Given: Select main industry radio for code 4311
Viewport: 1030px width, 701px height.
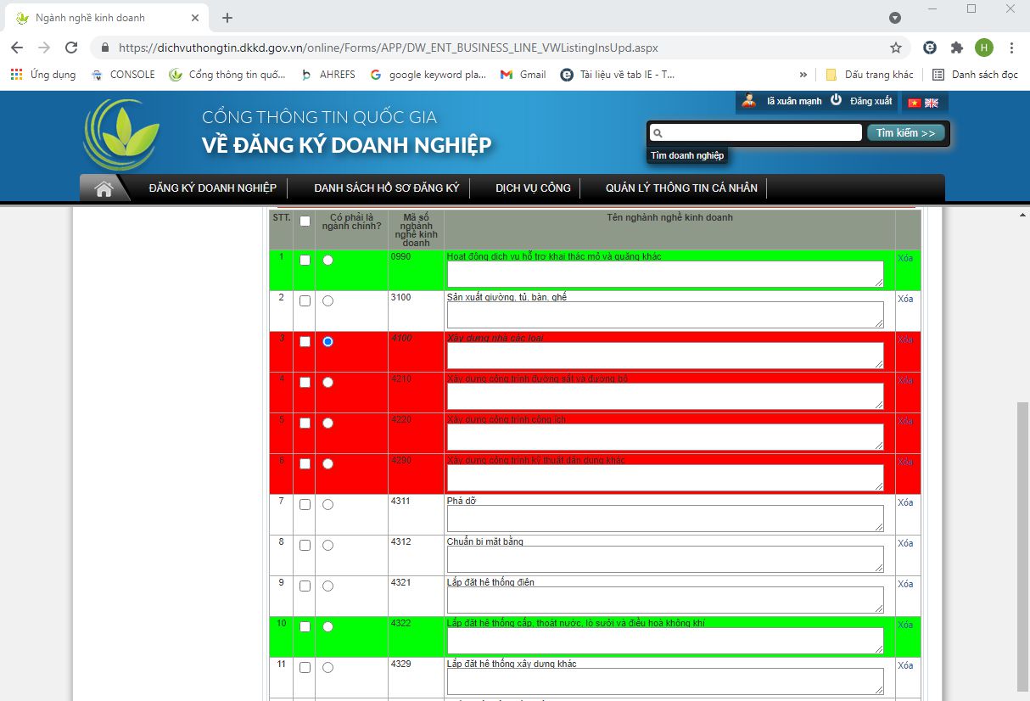Looking at the screenshot, I should (x=328, y=504).
